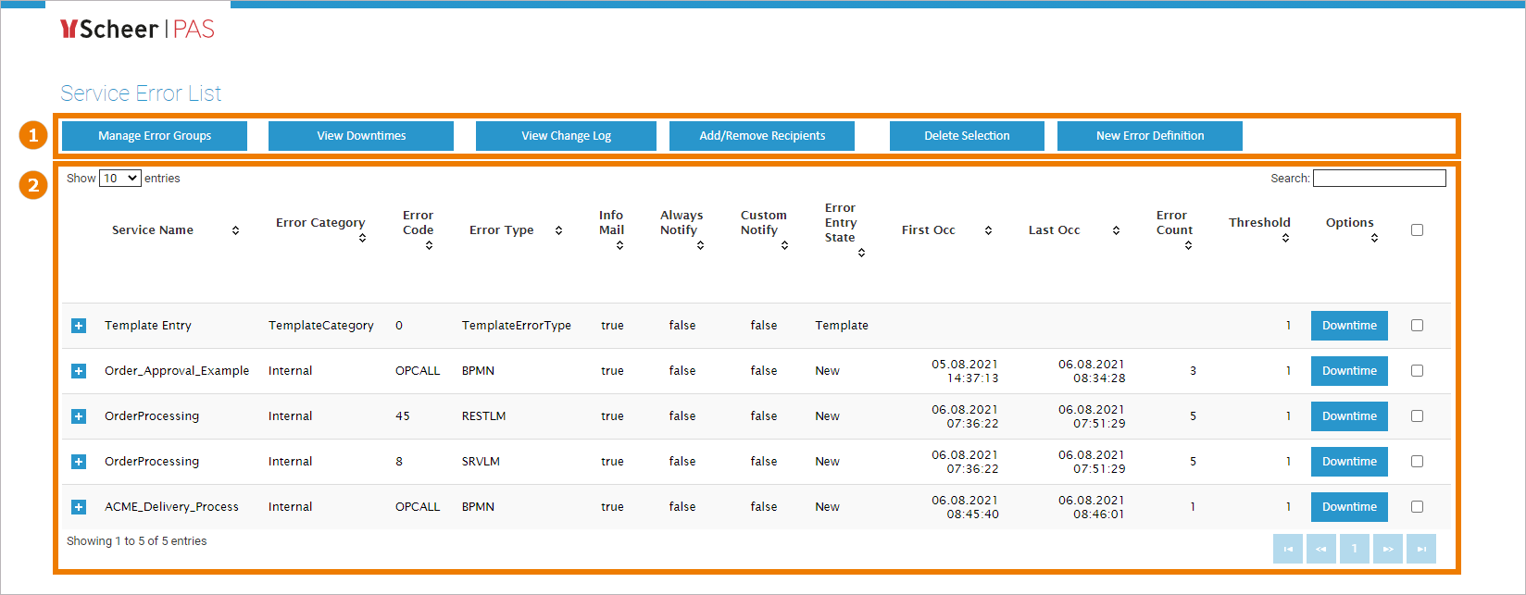The image size is (1526, 595).
Task: Focus the Search input field
Action: click(x=1379, y=179)
